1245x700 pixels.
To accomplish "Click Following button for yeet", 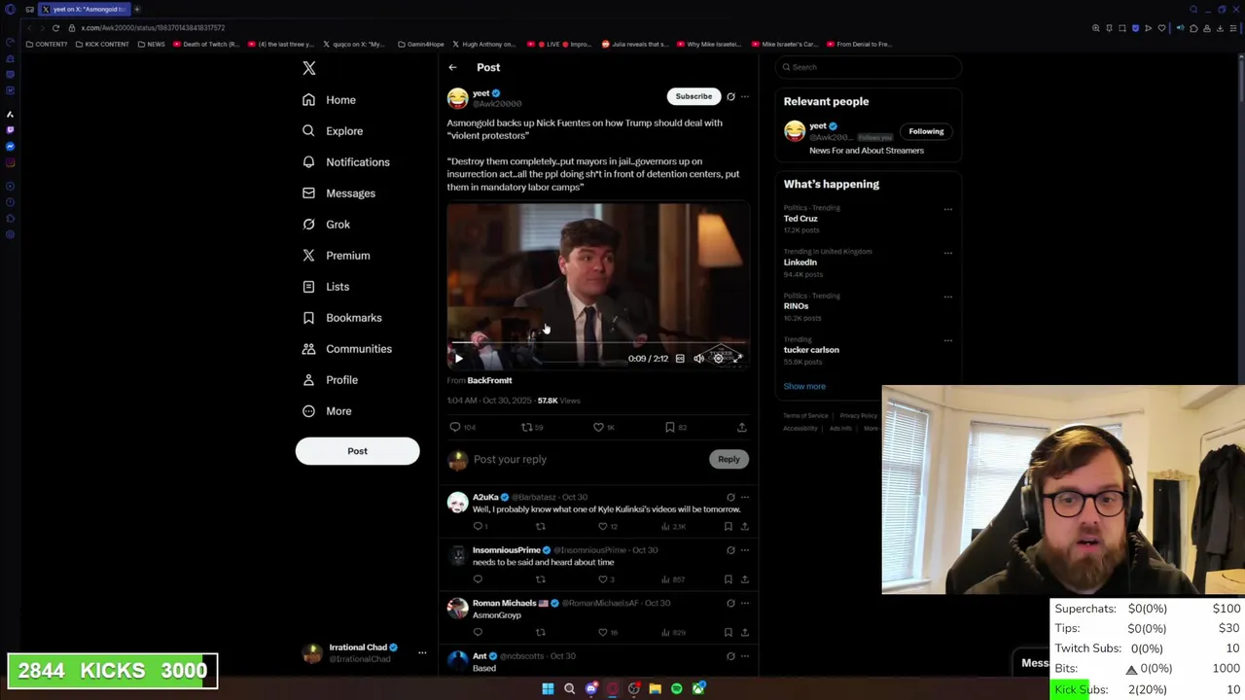I will (926, 131).
